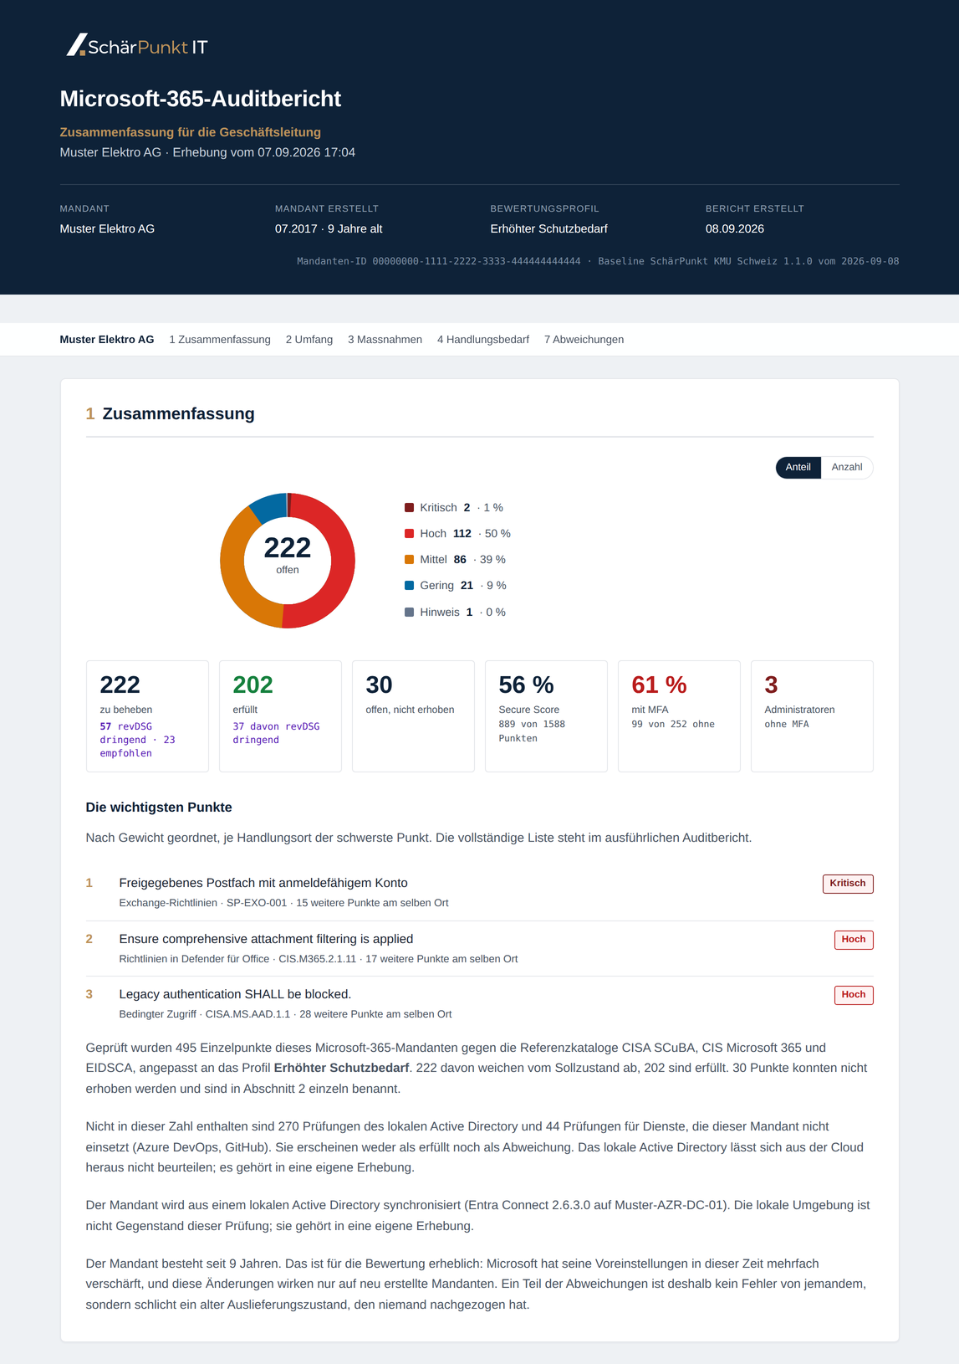Click 'Erhöhter Schutzbedarf' under Bewertungsprofil

pyautogui.click(x=548, y=228)
